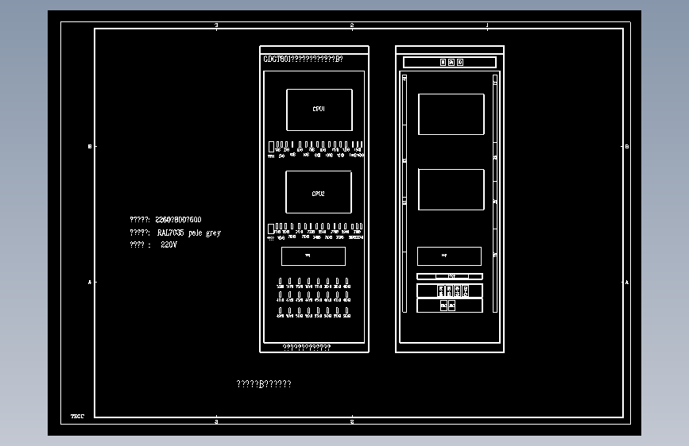Click the middle empty rectangle in right cabinet
Viewport: 689px width, 446px height.
[451, 190]
